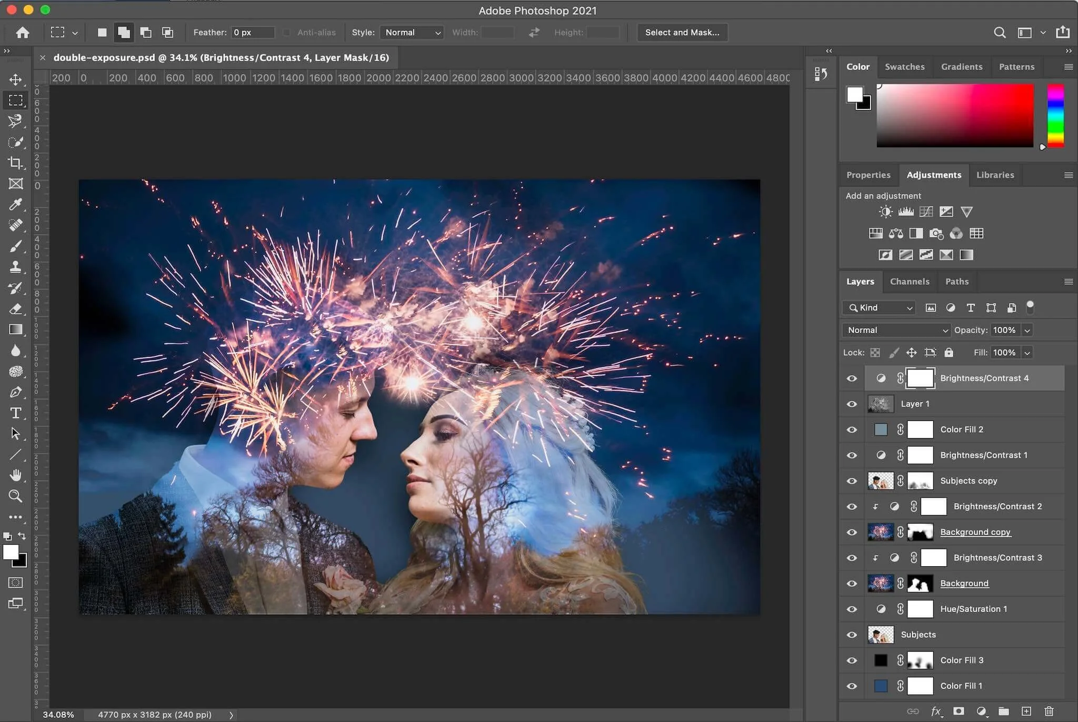This screenshot has height=722, width=1078.
Task: Toggle visibility of Hue/Saturation 1 layer
Action: coord(852,609)
